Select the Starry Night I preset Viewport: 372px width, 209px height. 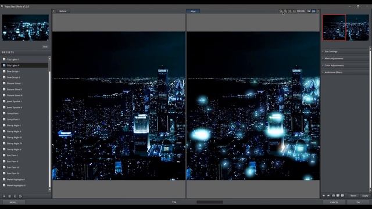pyautogui.click(x=24, y=125)
